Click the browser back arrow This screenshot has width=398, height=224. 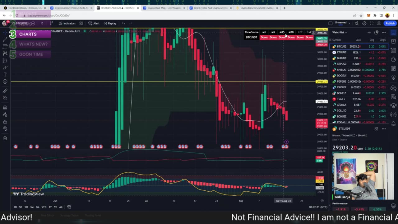click(x=4, y=15)
